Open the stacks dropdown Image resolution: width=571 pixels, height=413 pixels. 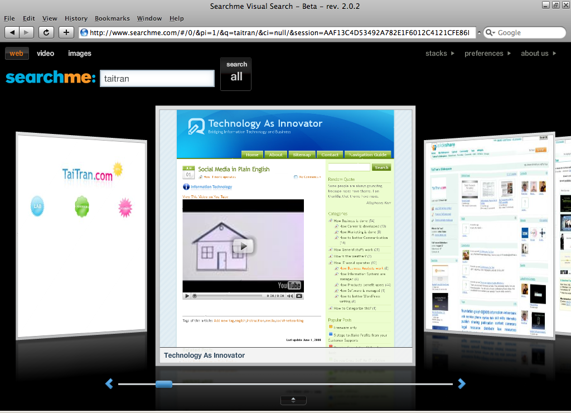click(x=440, y=53)
